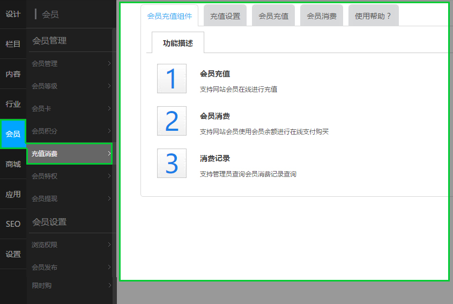
Task: Switch to the 会员充值组件 tab
Action: (169, 16)
